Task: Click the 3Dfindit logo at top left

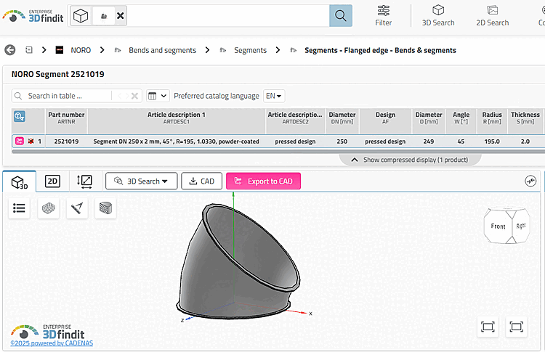Action: 33,16
